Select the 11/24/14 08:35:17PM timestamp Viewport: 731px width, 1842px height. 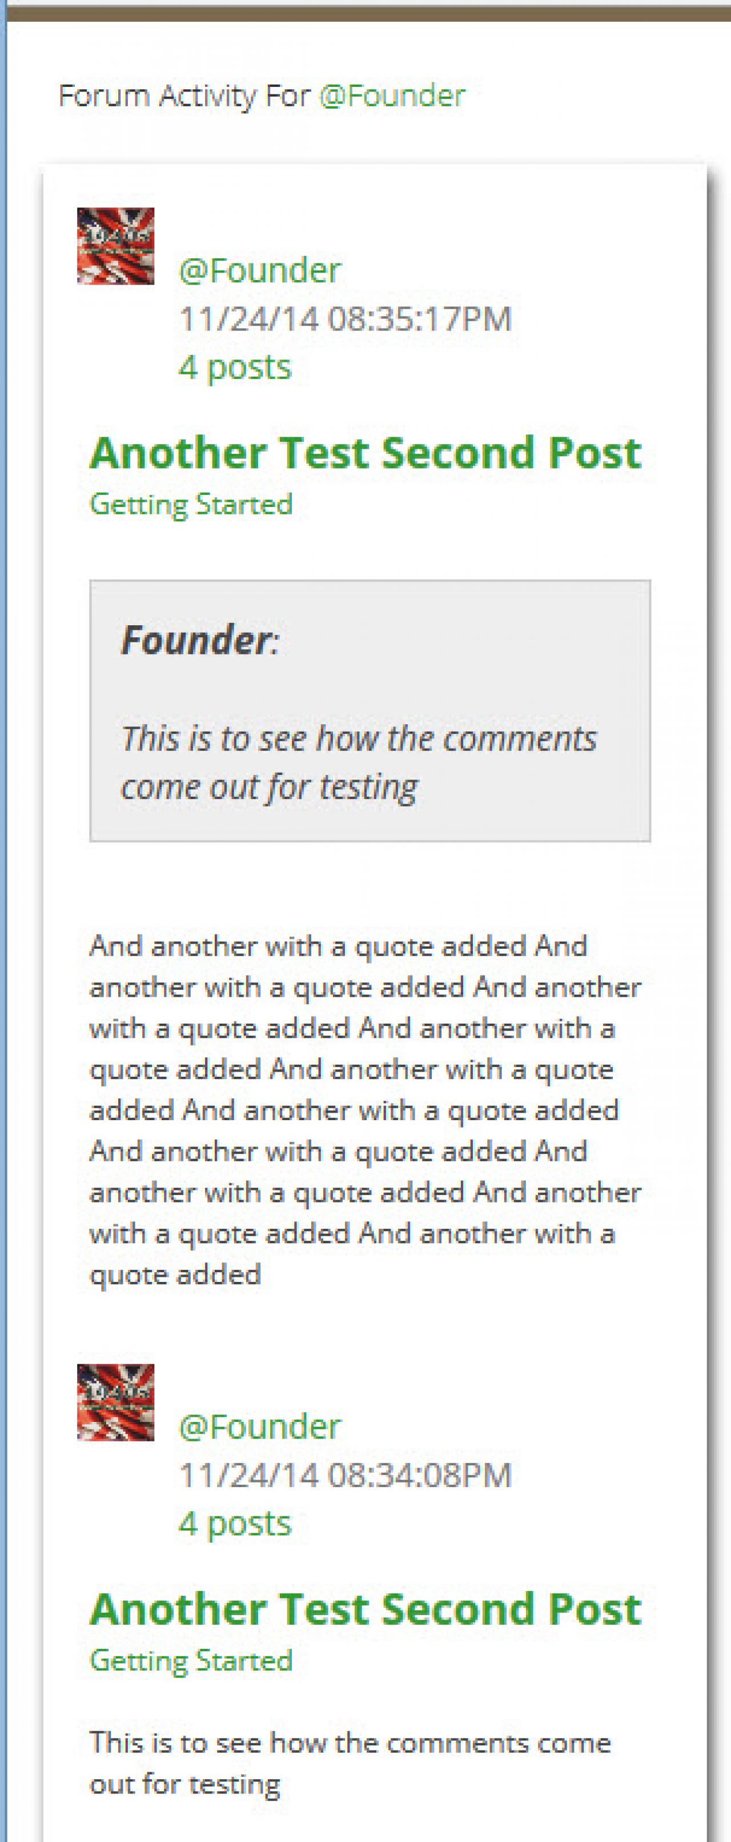pyautogui.click(x=345, y=319)
